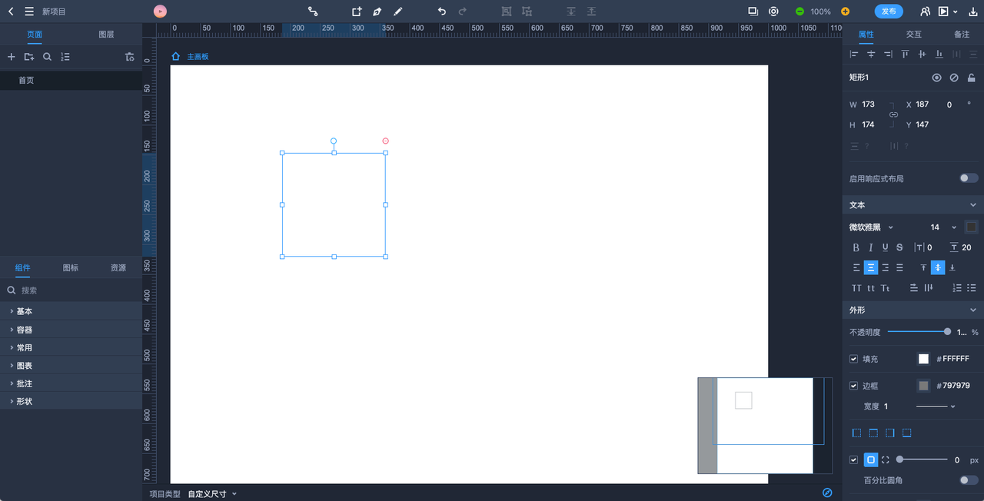Click the search pages magnifier icon
The image size is (984, 501).
pos(47,57)
